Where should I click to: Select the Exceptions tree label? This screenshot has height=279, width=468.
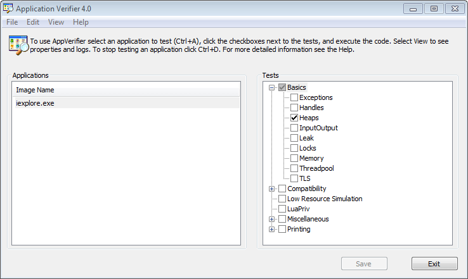[x=316, y=97]
